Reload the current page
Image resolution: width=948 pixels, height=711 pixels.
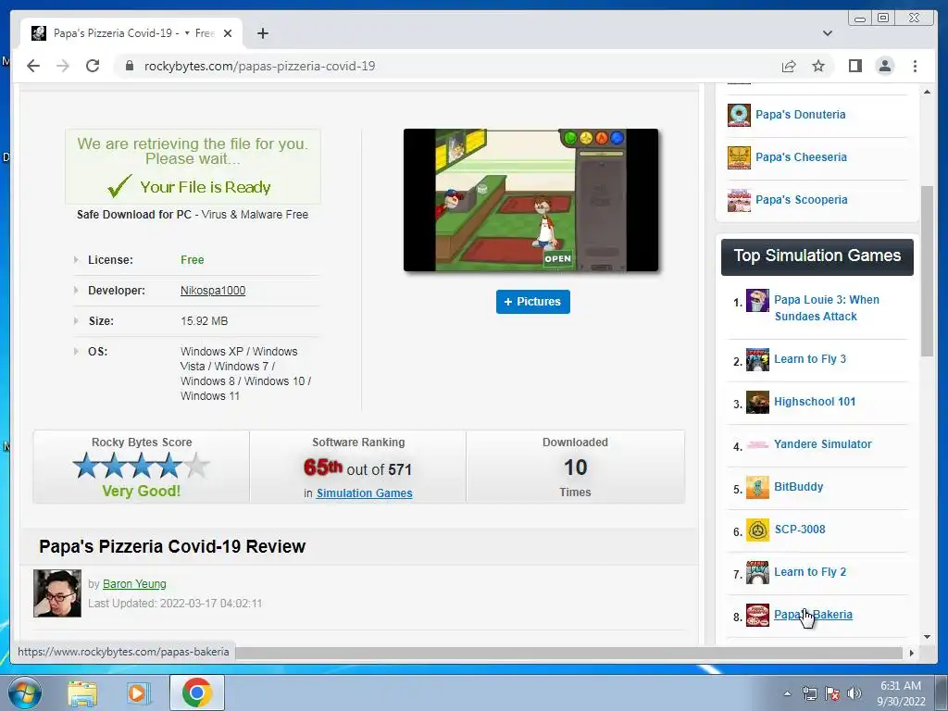(93, 66)
